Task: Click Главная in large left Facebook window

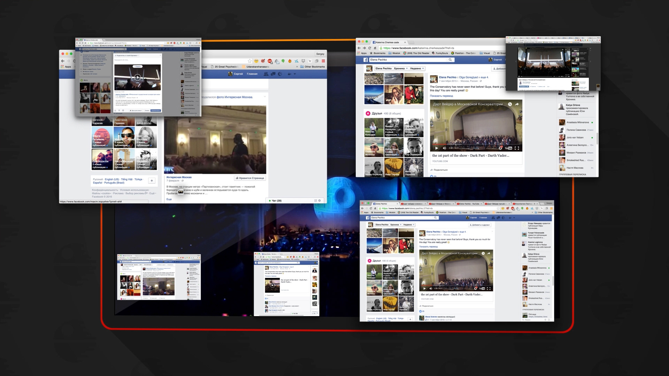Action: point(252,74)
